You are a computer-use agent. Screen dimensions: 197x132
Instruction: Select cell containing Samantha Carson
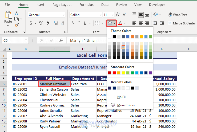click(x=54, y=90)
